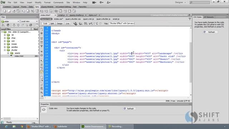Image resolution: width=229 pixels, height=129 pixels.
Task: Click Put Files up-arrow icon
Action: (18, 25)
